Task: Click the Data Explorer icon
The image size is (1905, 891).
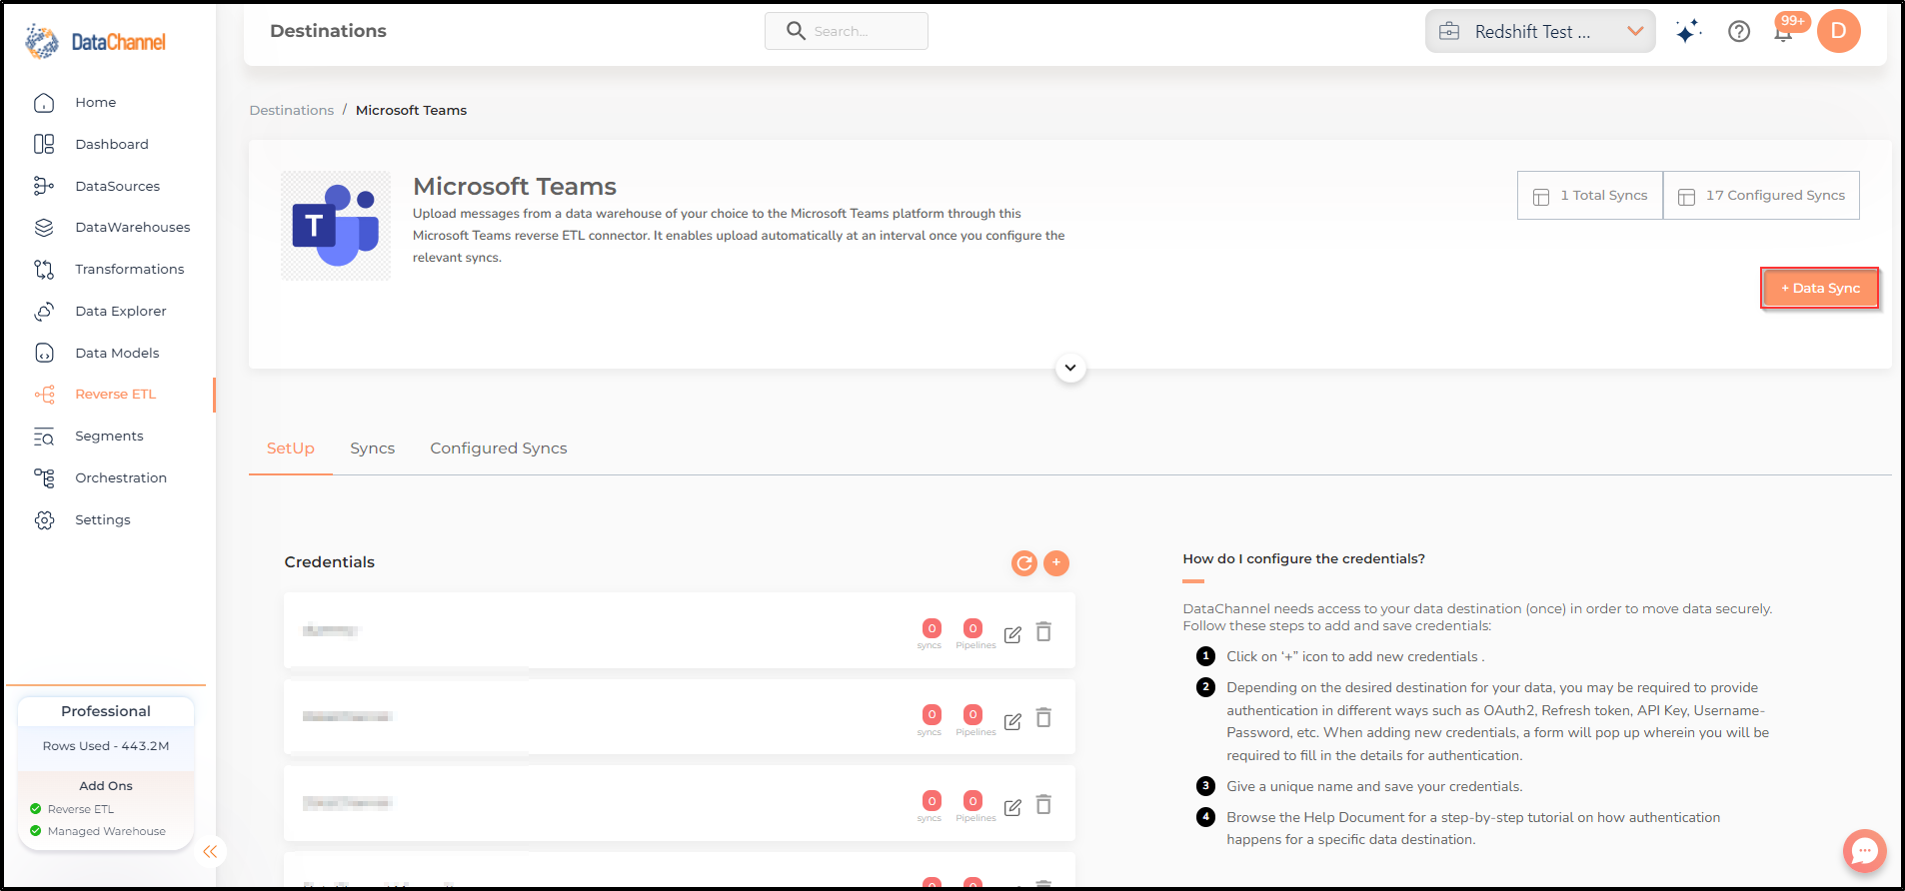Action: (44, 312)
